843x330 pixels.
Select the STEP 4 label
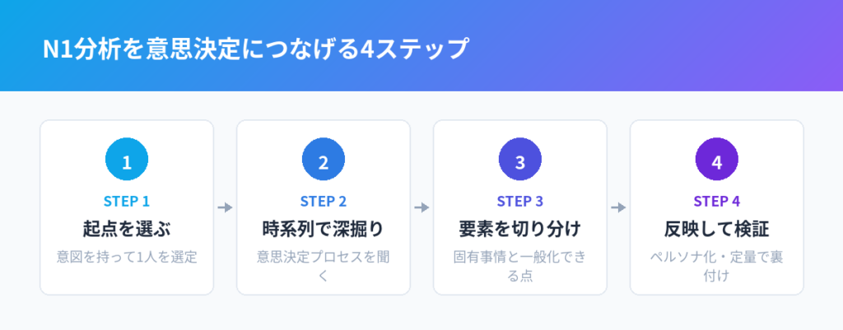pos(717,202)
